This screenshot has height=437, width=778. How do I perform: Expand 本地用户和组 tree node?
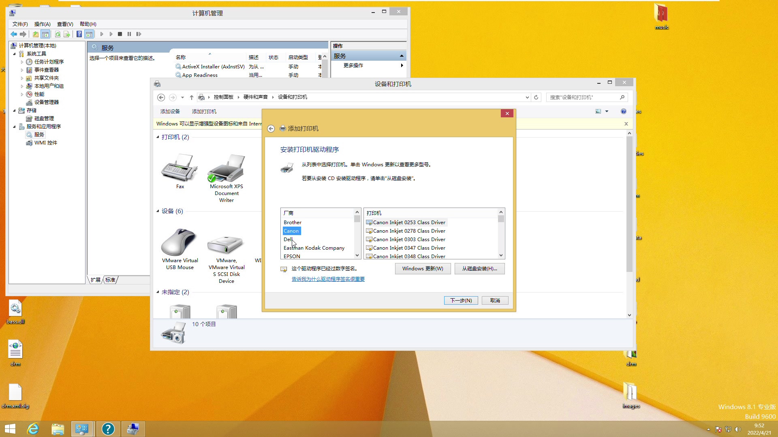tap(22, 86)
